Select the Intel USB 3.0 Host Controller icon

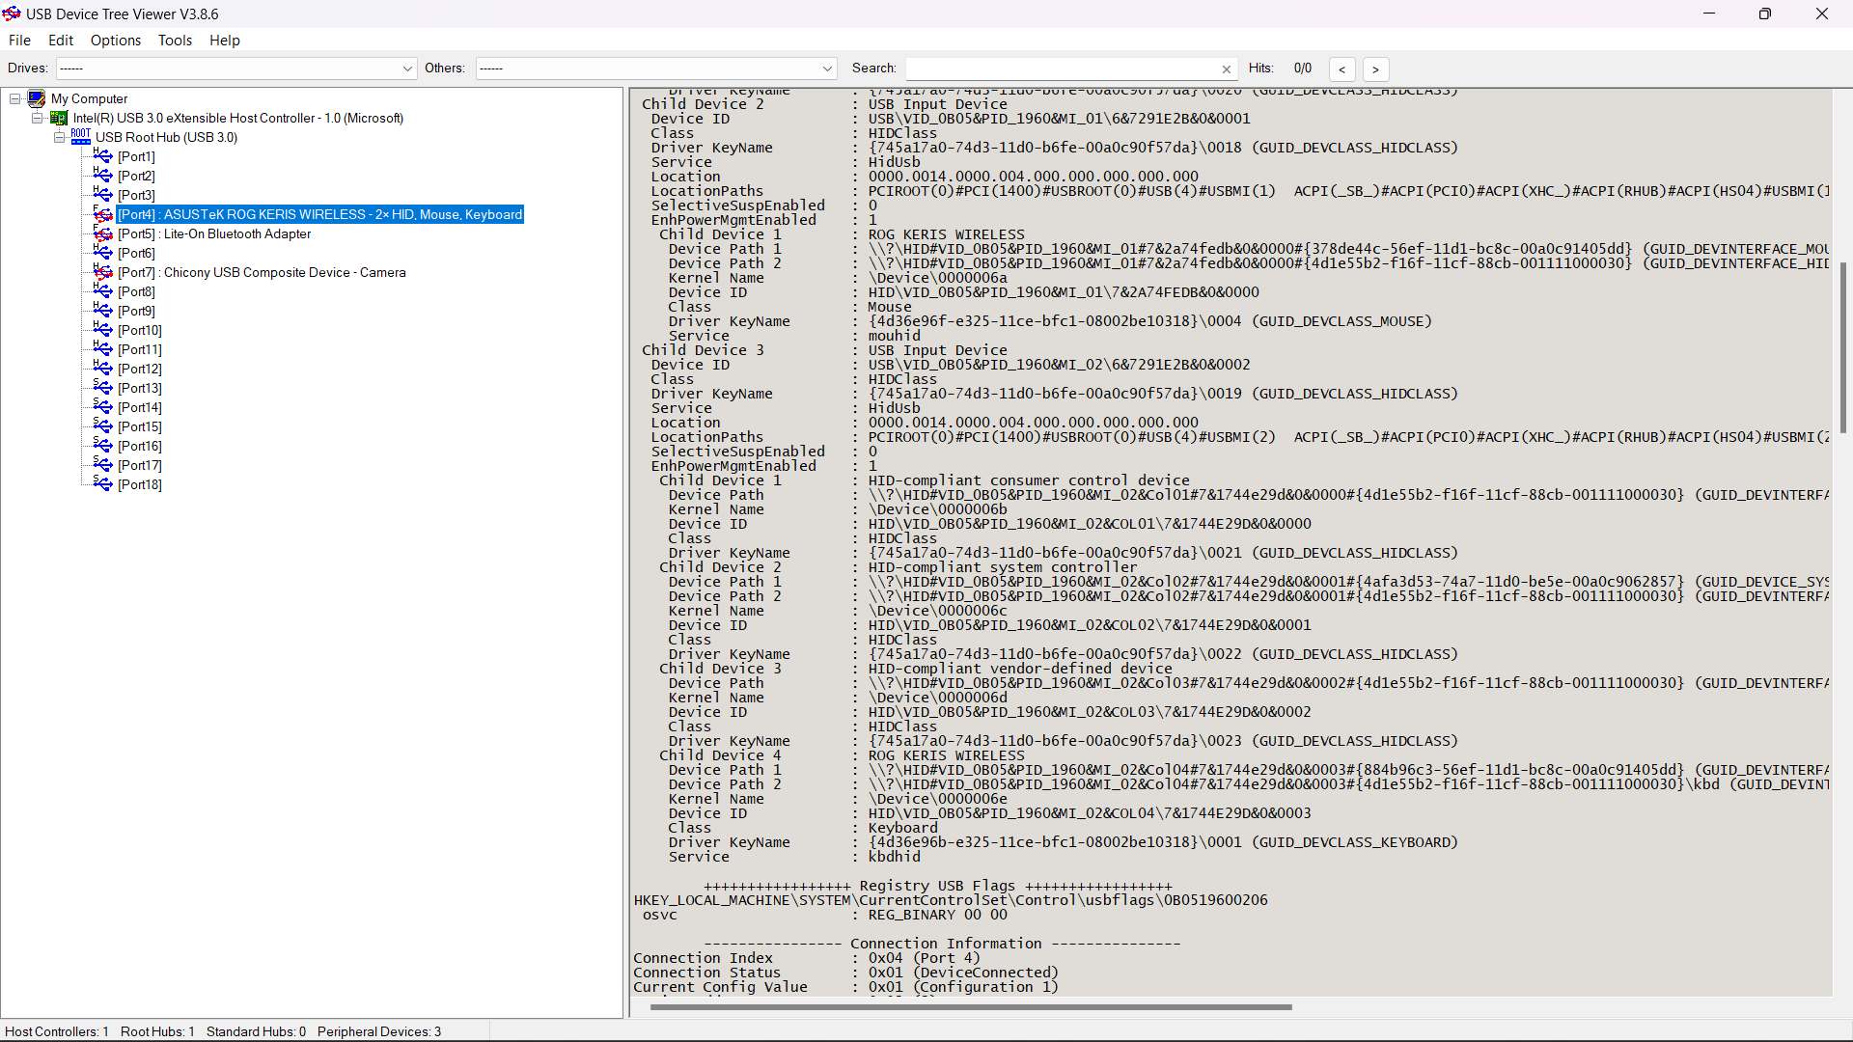pos(58,118)
